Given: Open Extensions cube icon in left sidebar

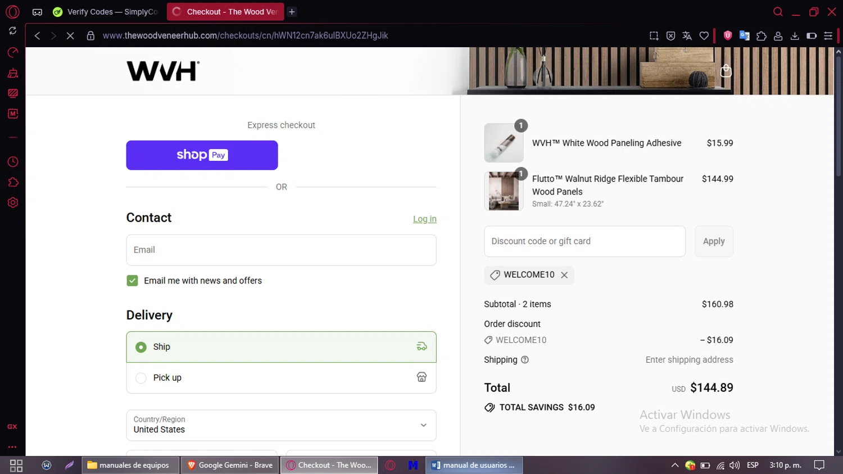Looking at the screenshot, I should [x=12, y=182].
